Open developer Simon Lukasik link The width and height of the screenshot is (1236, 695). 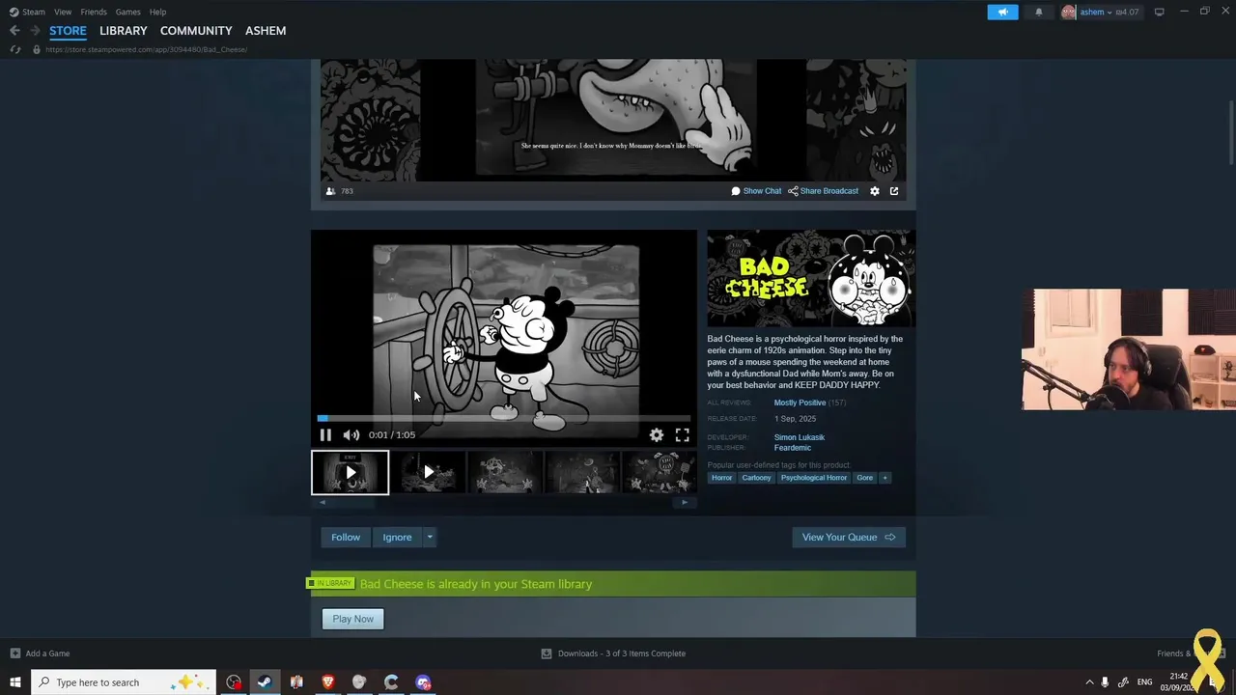[799, 437]
